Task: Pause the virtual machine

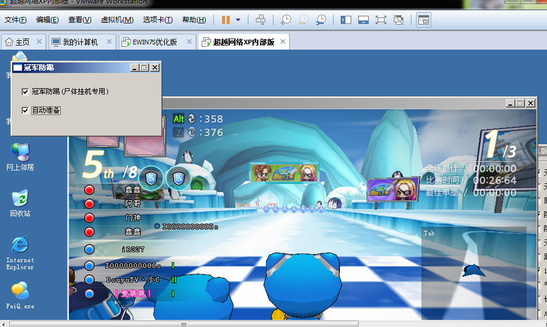Action: pyautogui.click(x=226, y=20)
